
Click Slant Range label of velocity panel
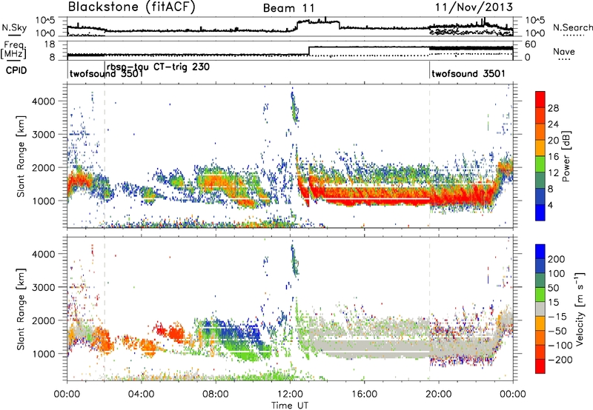coord(21,309)
